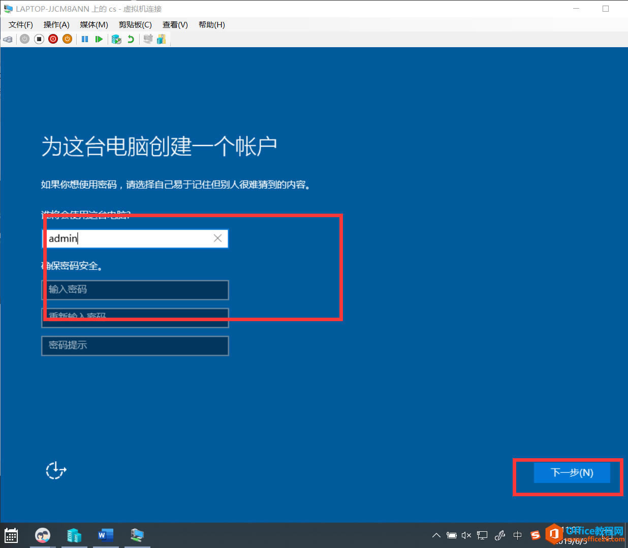This screenshot has height=548, width=628.
Task: Open the network tray icon
Action: point(482,535)
